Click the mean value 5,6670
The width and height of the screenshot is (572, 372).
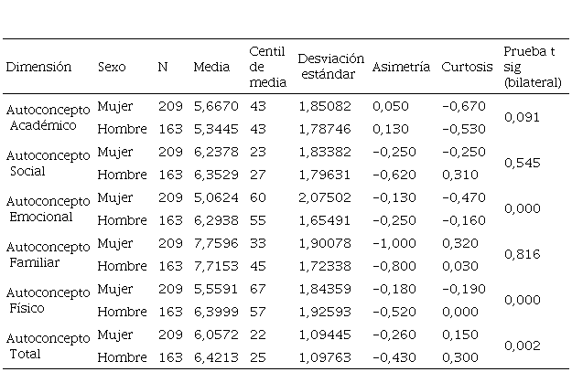point(211,106)
